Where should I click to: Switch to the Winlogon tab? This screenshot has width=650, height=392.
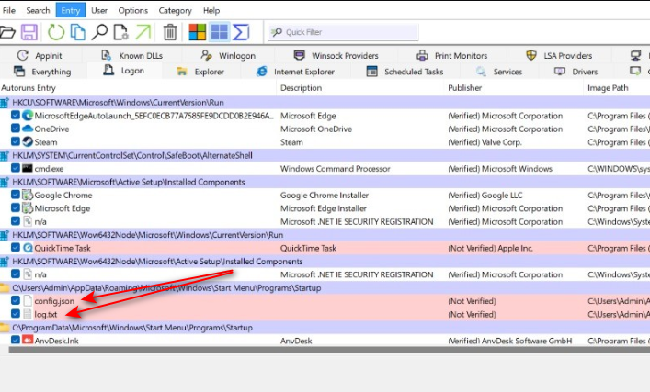[228, 55]
